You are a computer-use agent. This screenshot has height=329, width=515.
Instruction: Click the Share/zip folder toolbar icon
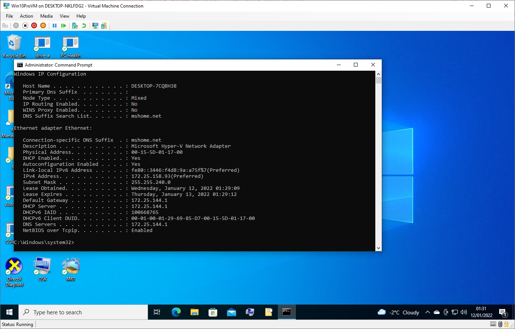104,26
